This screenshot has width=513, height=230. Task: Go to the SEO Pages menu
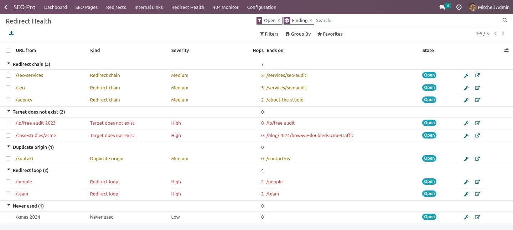87,7
